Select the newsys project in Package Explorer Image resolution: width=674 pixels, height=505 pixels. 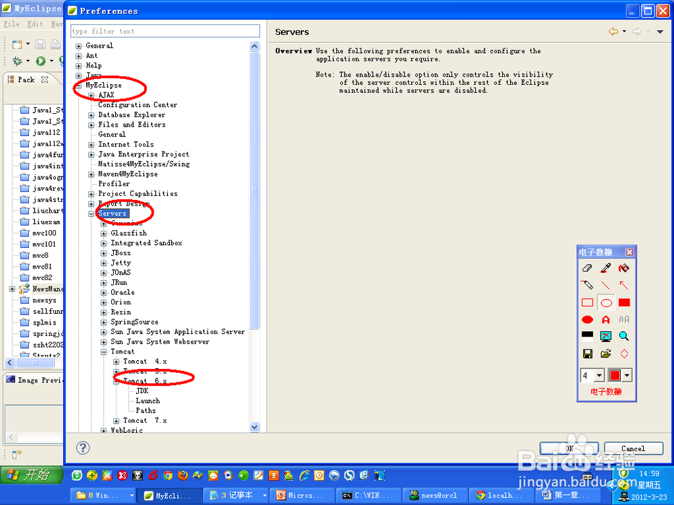click(x=44, y=300)
